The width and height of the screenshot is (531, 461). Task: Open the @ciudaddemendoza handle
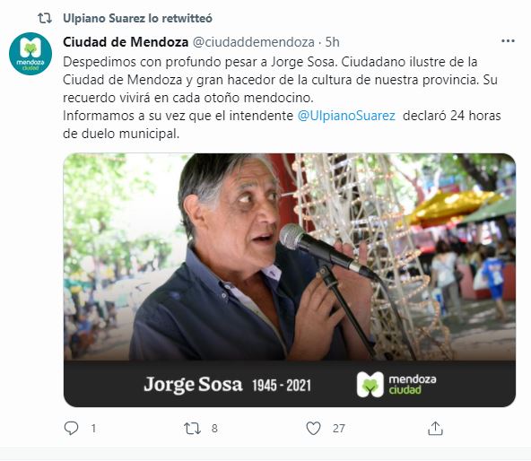(x=254, y=42)
